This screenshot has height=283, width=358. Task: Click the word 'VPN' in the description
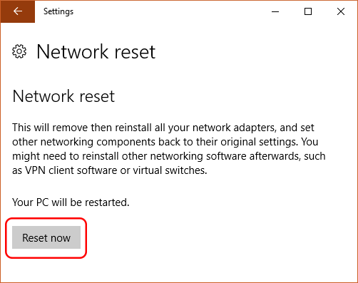coord(36,170)
